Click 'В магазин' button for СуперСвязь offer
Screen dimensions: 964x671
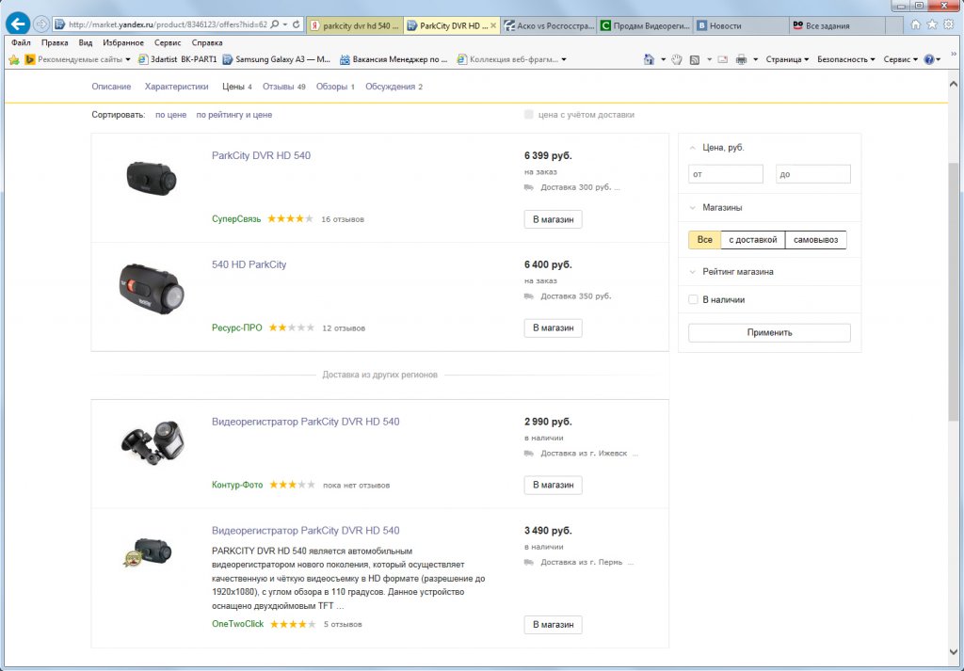coord(554,219)
